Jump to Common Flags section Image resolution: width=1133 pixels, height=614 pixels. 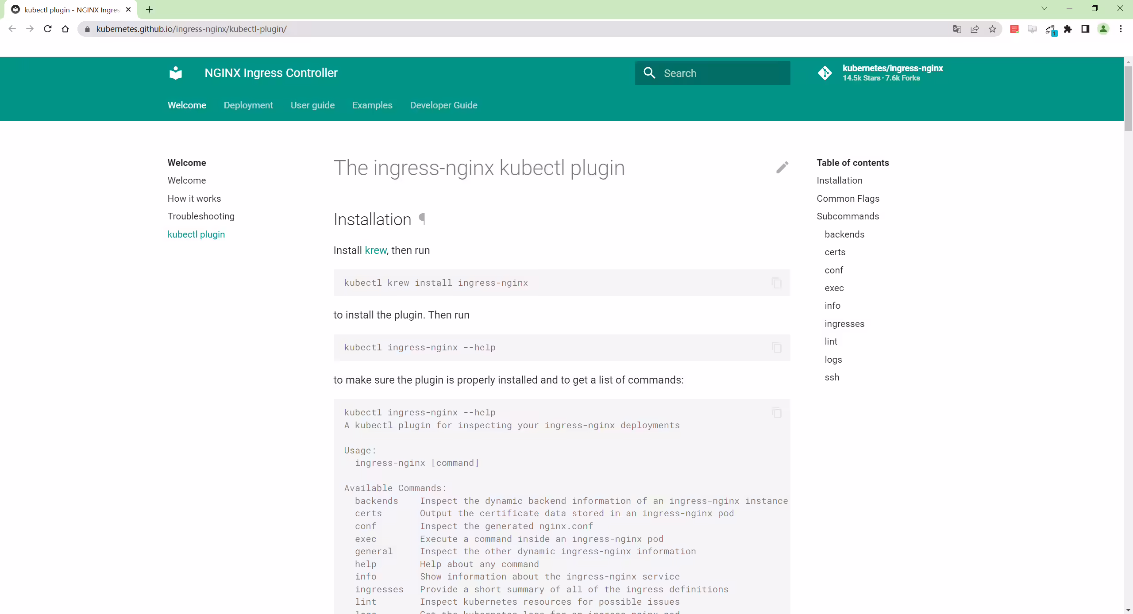[x=848, y=199]
